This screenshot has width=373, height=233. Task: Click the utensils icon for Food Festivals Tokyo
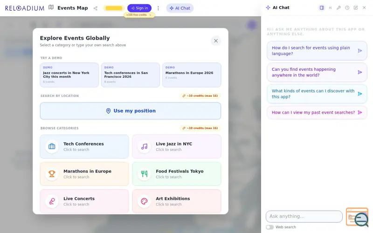click(x=144, y=174)
